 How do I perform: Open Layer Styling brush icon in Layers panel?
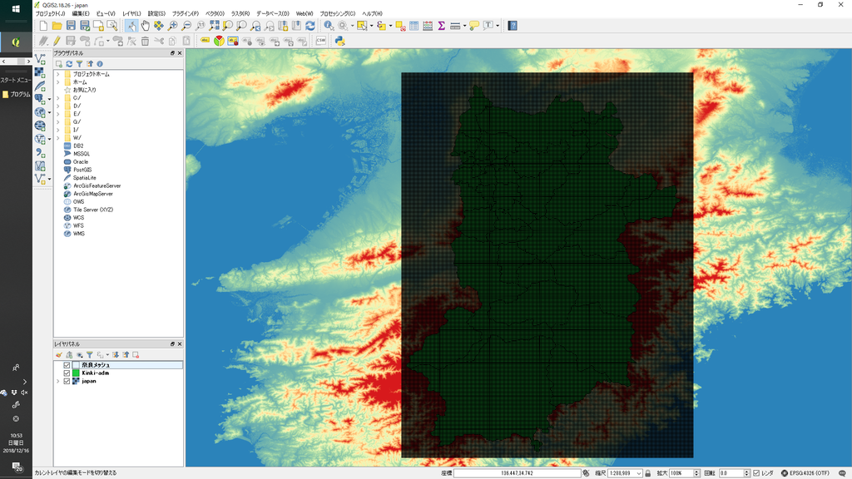click(x=59, y=354)
